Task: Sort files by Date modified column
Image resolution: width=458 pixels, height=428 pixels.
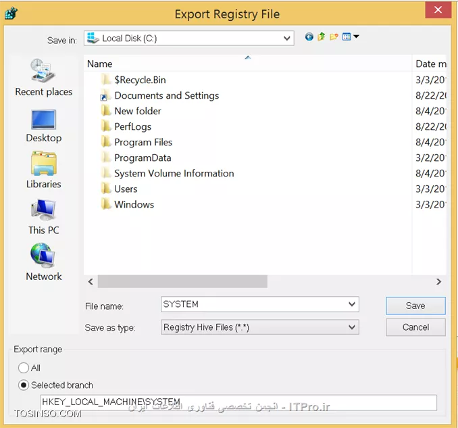Action: tap(430, 64)
